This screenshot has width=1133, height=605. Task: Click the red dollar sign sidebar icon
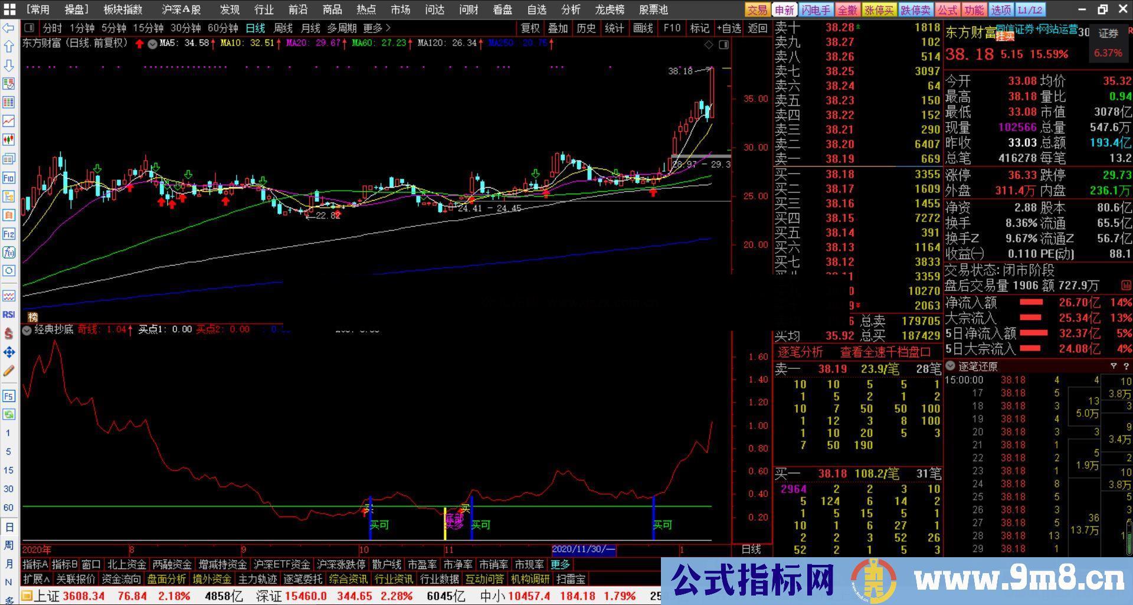coord(8,333)
